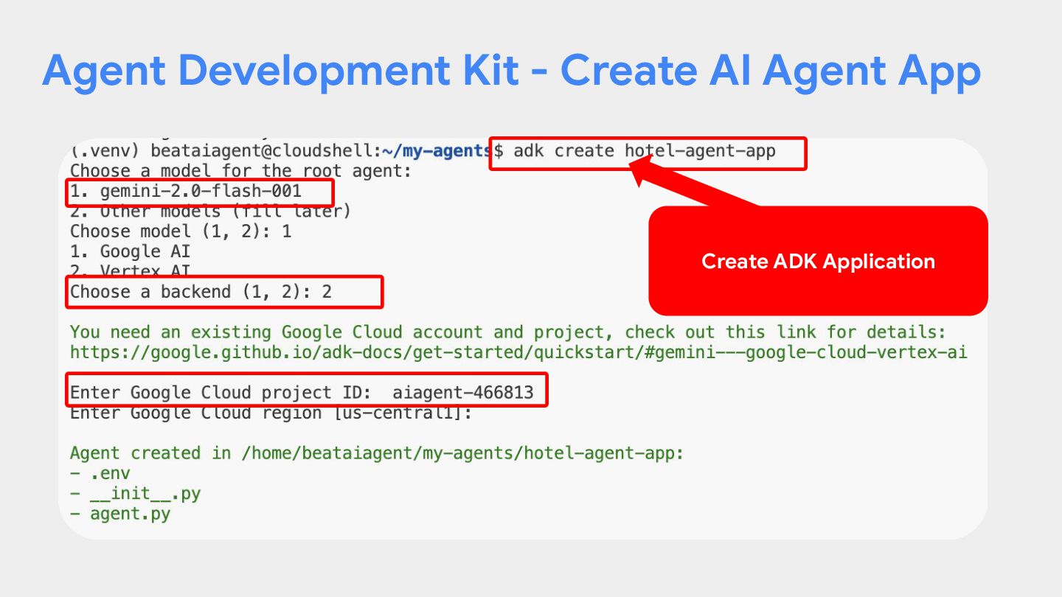The height and width of the screenshot is (597, 1062).
Task: Click the '- __init__.py' file entry
Action: [x=135, y=493]
